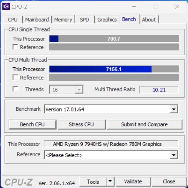This screenshot has width=188, height=188.
Task: Click the Multi Thread Ratio field
Action: [x=159, y=90]
